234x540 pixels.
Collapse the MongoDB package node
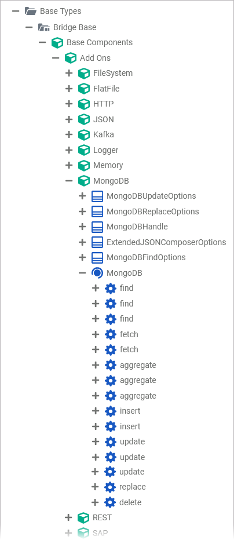pyautogui.click(x=69, y=180)
